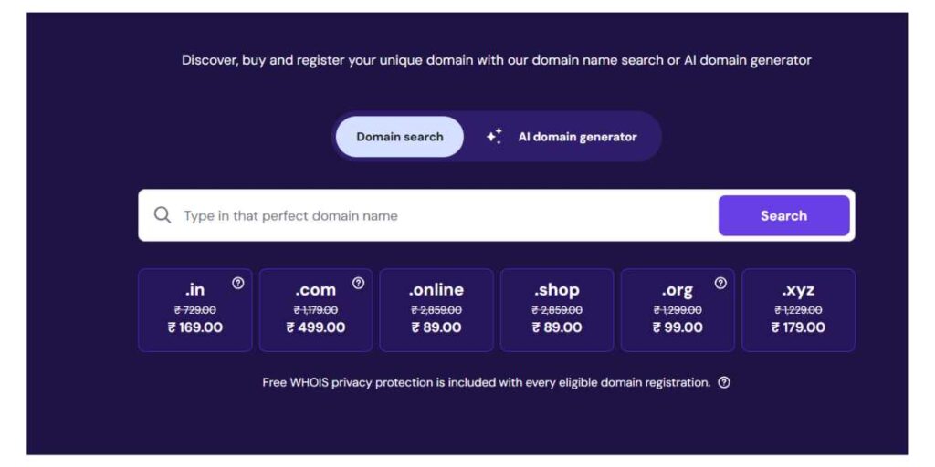
Task: Open the help icon on .com card
Action: 359,283
